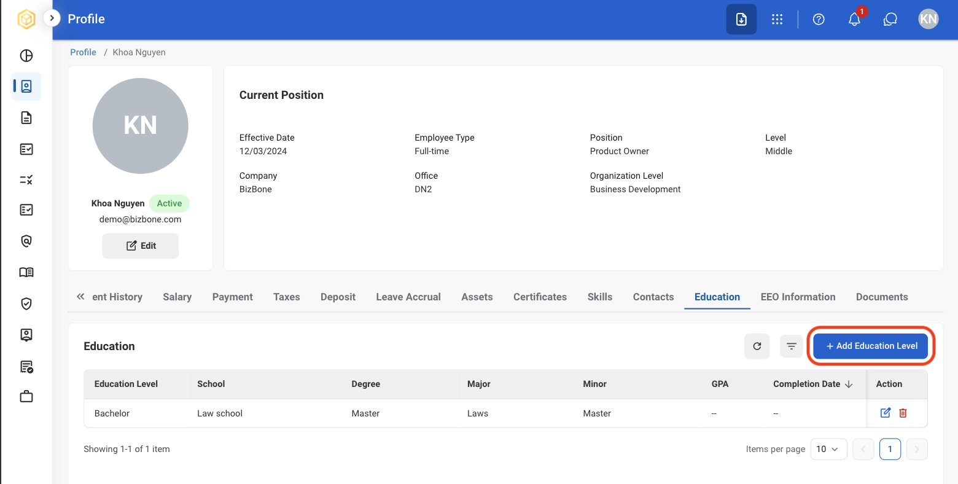The height and width of the screenshot is (484, 958).
Task: Refresh the Education table
Action: click(x=757, y=346)
